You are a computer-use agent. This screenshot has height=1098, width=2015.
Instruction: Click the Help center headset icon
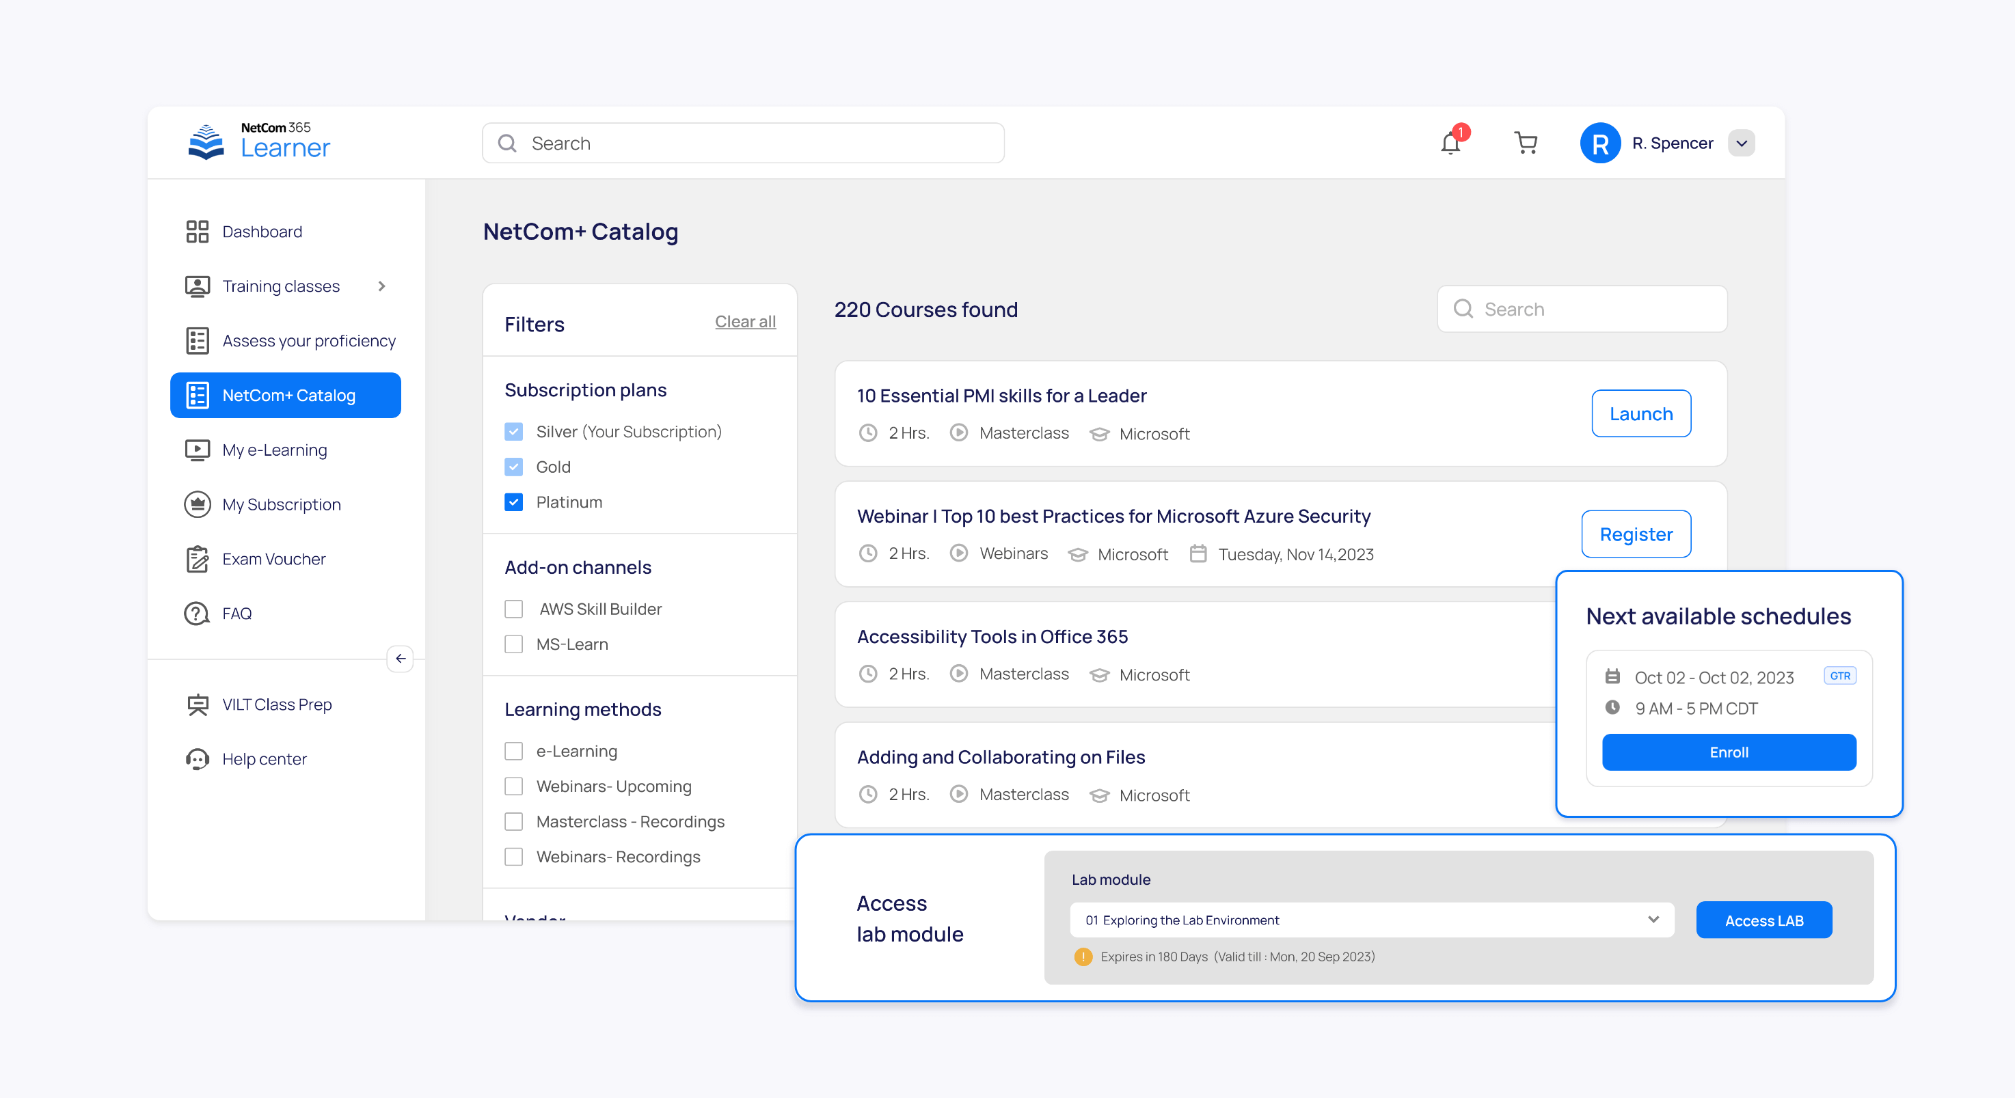click(x=197, y=759)
